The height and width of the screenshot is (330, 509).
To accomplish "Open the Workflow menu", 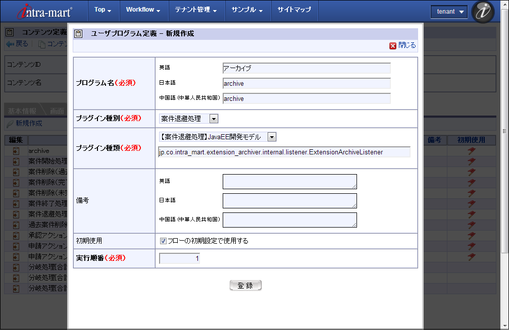I will [143, 10].
